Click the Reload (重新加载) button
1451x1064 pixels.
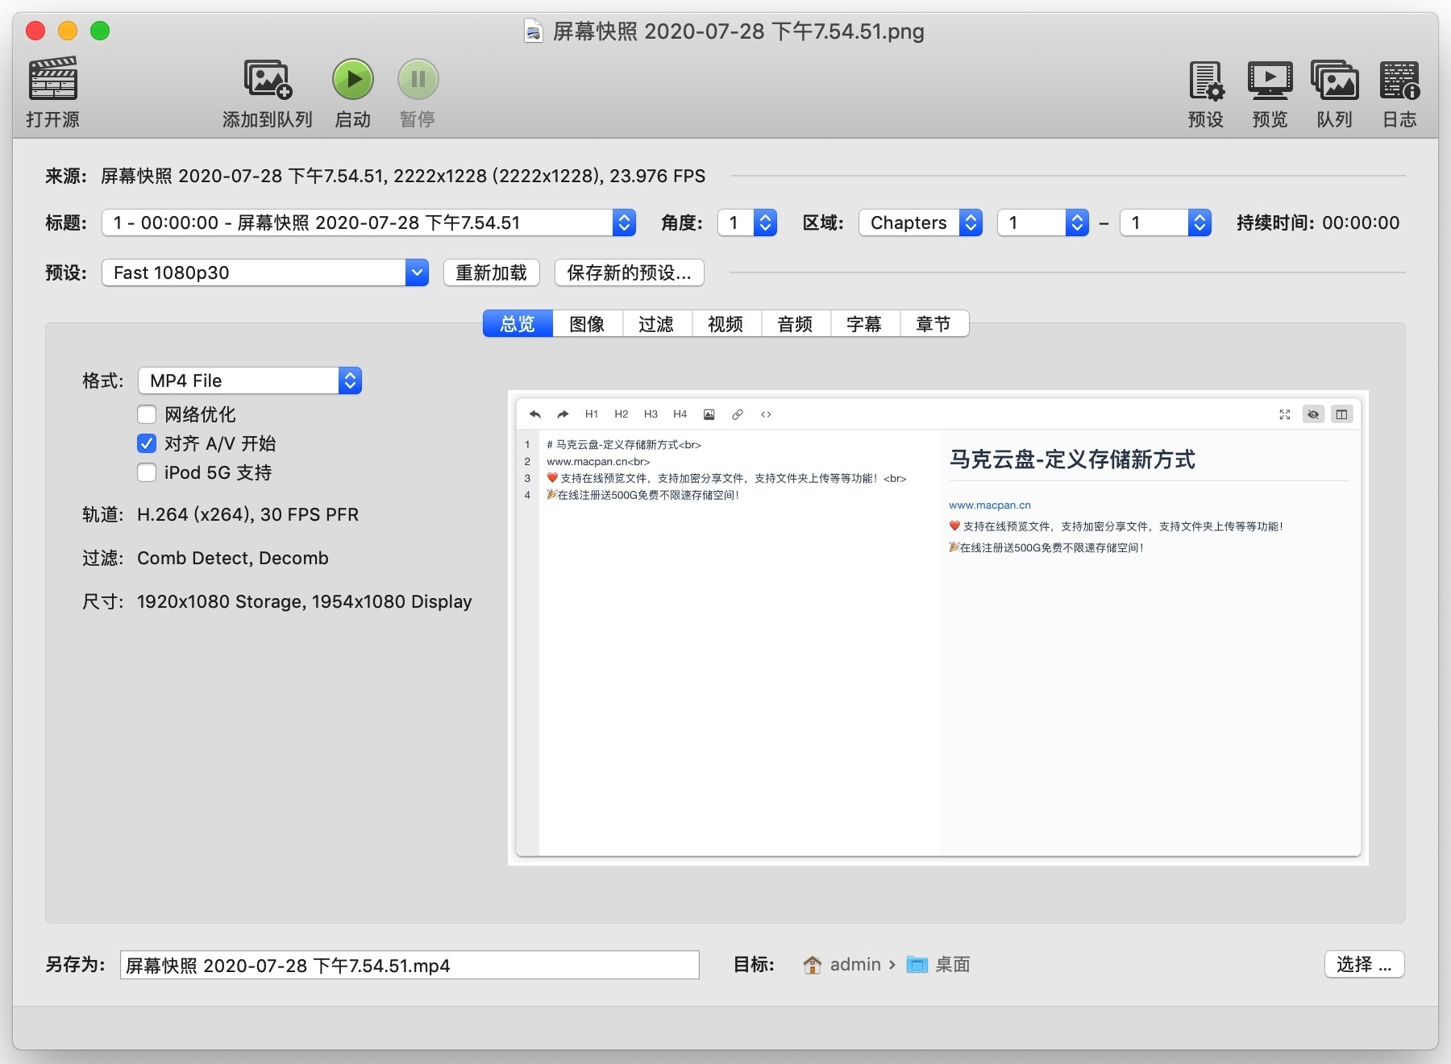pyautogui.click(x=491, y=272)
